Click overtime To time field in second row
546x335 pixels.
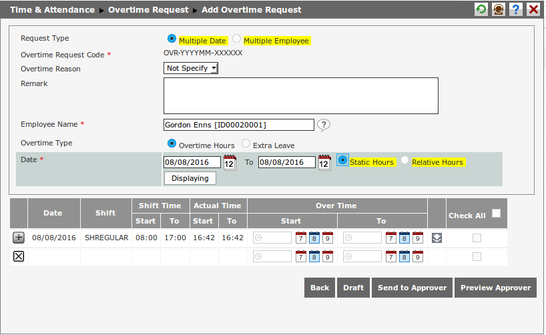[362, 257]
